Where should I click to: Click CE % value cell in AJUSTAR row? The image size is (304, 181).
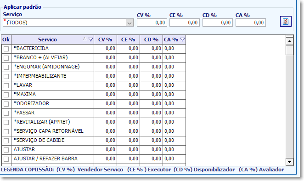128,150
